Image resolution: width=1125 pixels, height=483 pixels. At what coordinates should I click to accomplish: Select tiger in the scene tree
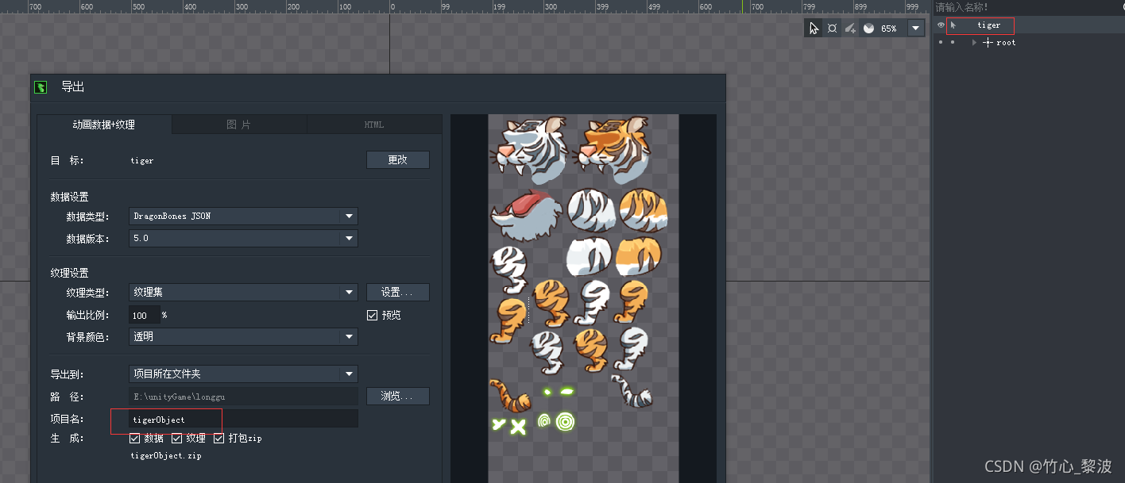pyautogui.click(x=989, y=25)
